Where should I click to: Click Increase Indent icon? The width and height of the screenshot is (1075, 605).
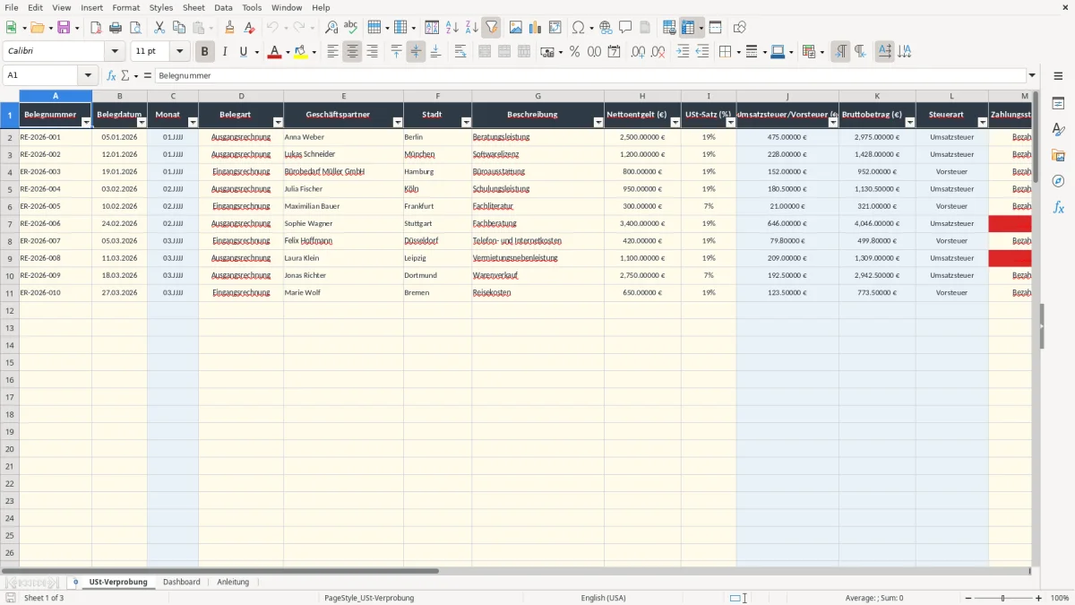coord(683,52)
